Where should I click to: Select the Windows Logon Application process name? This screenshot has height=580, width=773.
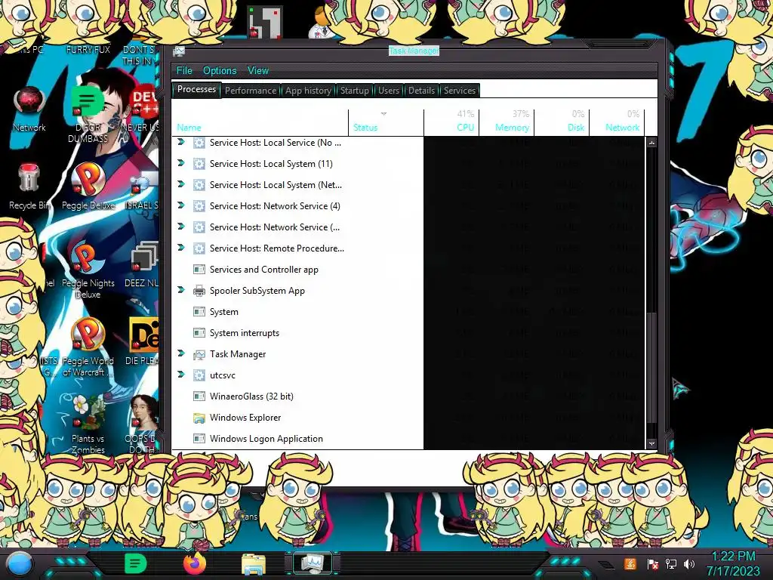coord(266,439)
